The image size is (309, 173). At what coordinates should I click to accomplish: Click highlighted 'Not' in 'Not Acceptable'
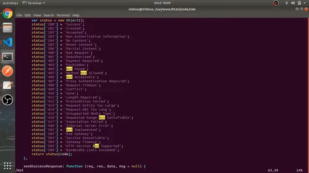(69, 77)
